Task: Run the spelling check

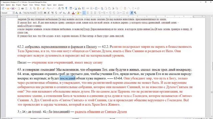Action: point(63,8)
